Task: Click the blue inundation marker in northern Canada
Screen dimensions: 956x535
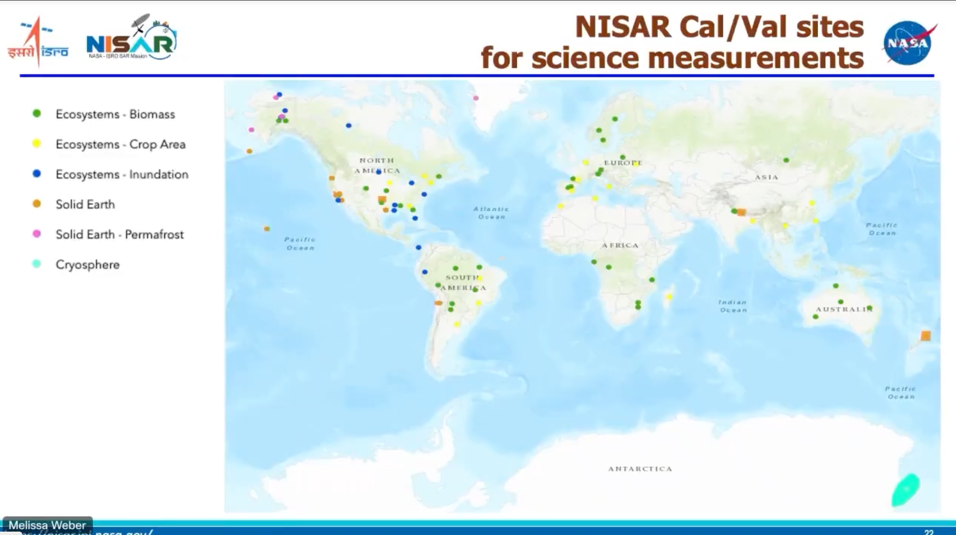Action: (x=349, y=126)
